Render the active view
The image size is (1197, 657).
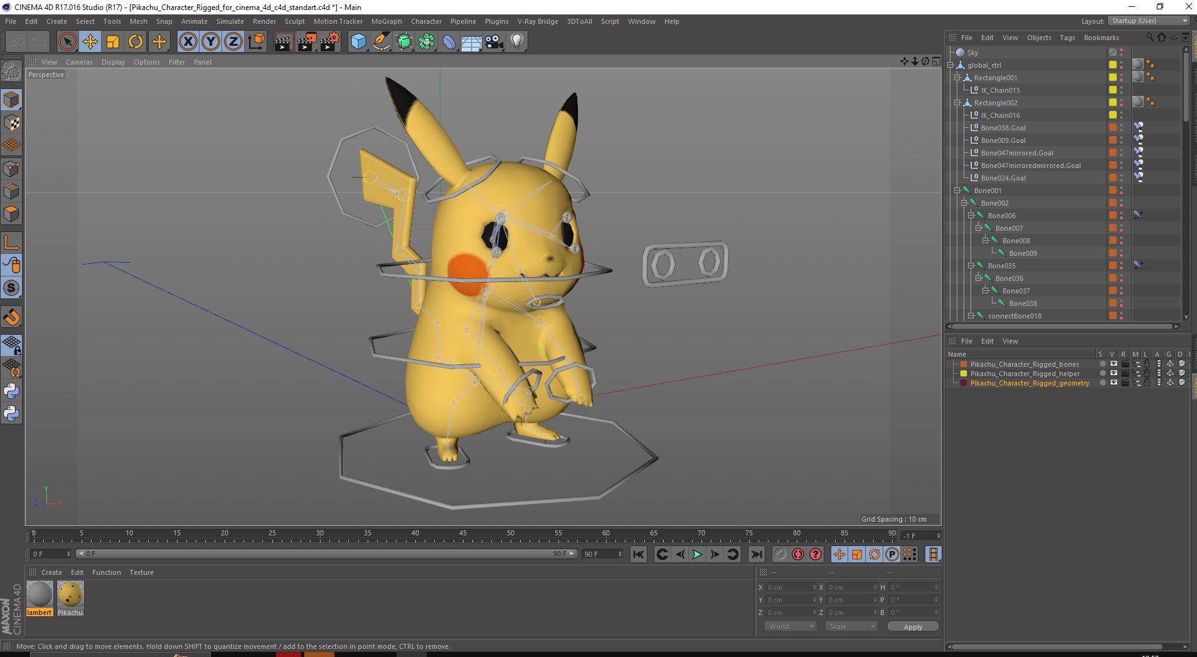(284, 42)
